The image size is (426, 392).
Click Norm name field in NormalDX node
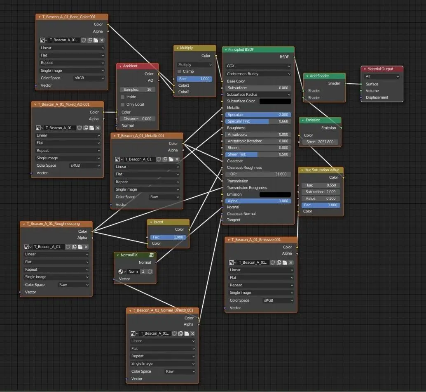point(133,272)
